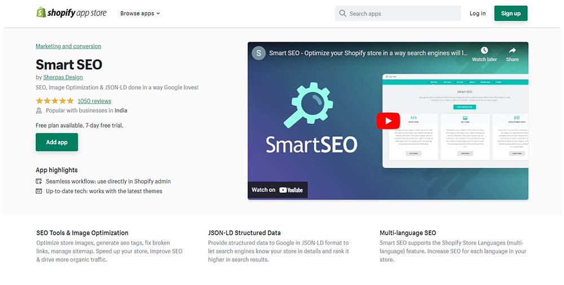Screen dimensions: 564x285
Task: Click the Sign up button
Action: tap(510, 14)
